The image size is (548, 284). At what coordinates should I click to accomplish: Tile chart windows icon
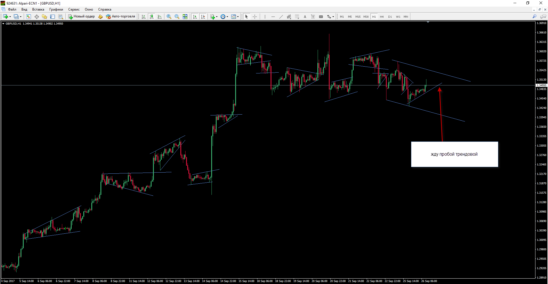click(x=185, y=17)
